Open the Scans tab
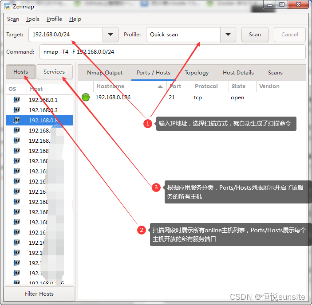The image size is (312, 305). pos(275,73)
